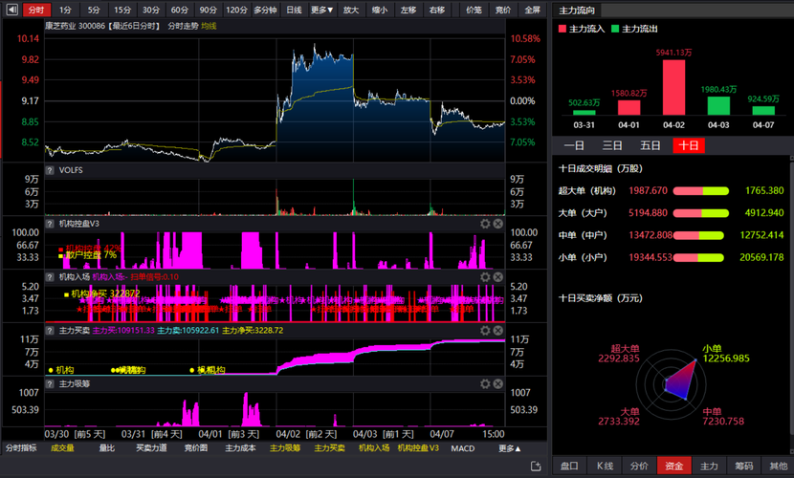Click the 竞价 toolbar button
Viewport: 794px width, 478px height.
point(503,10)
